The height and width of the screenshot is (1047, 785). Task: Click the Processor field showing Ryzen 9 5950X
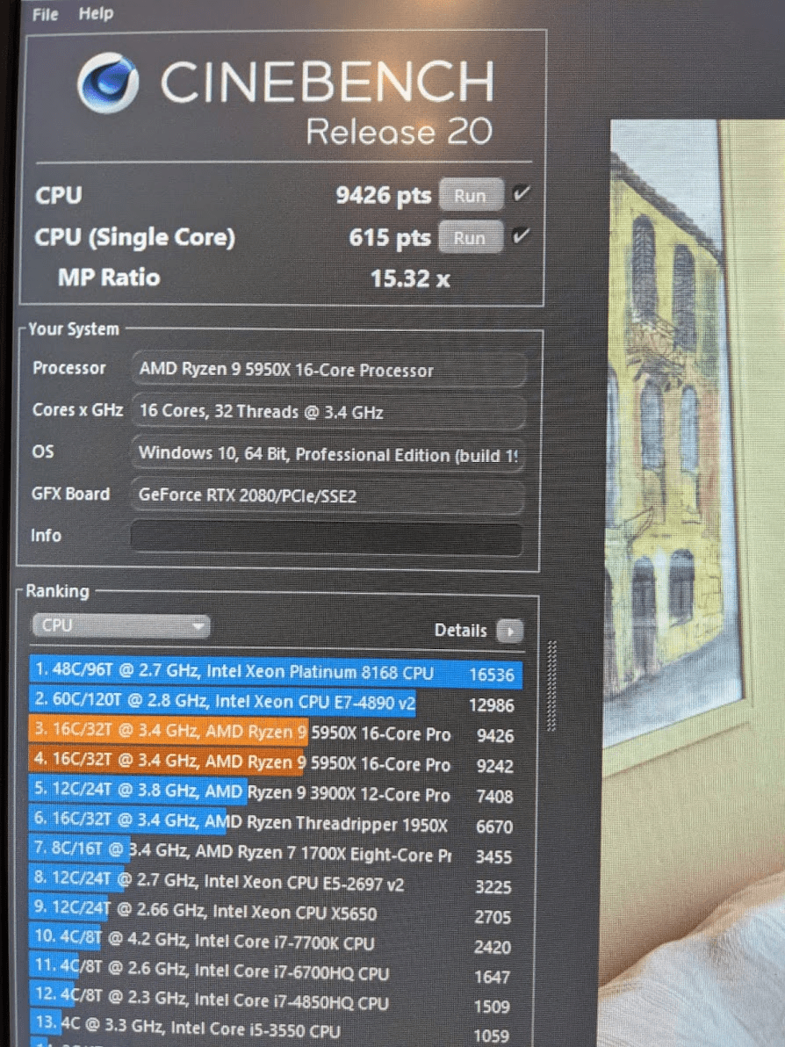click(x=328, y=370)
